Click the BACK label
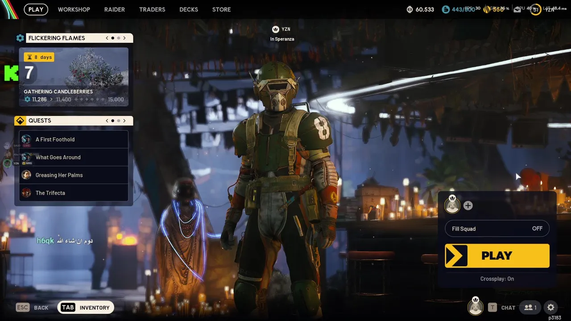 pyautogui.click(x=41, y=308)
